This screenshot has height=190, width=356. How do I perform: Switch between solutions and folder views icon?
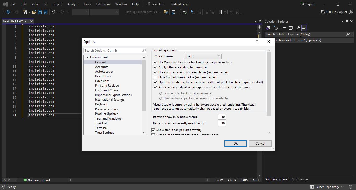click(x=268, y=28)
